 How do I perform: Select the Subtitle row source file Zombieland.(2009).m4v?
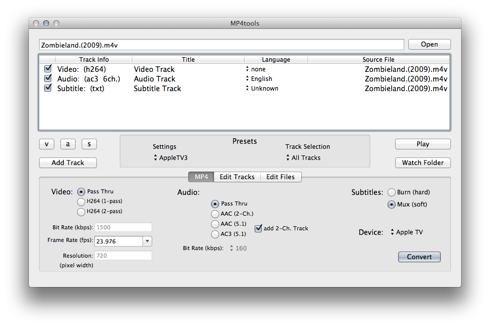point(406,89)
